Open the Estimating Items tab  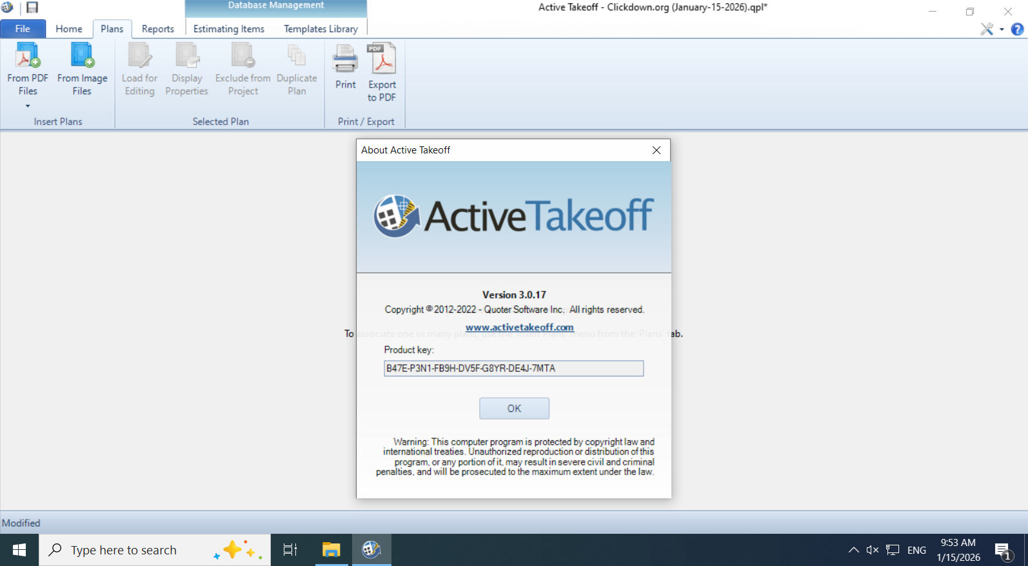[x=229, y=29]
